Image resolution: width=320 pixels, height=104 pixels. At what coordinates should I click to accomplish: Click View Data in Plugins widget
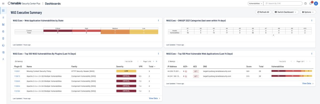coord(155,98)
